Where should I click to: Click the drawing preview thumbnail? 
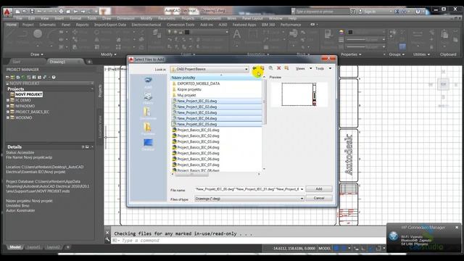pyautogui.click(x=299, y=94)
